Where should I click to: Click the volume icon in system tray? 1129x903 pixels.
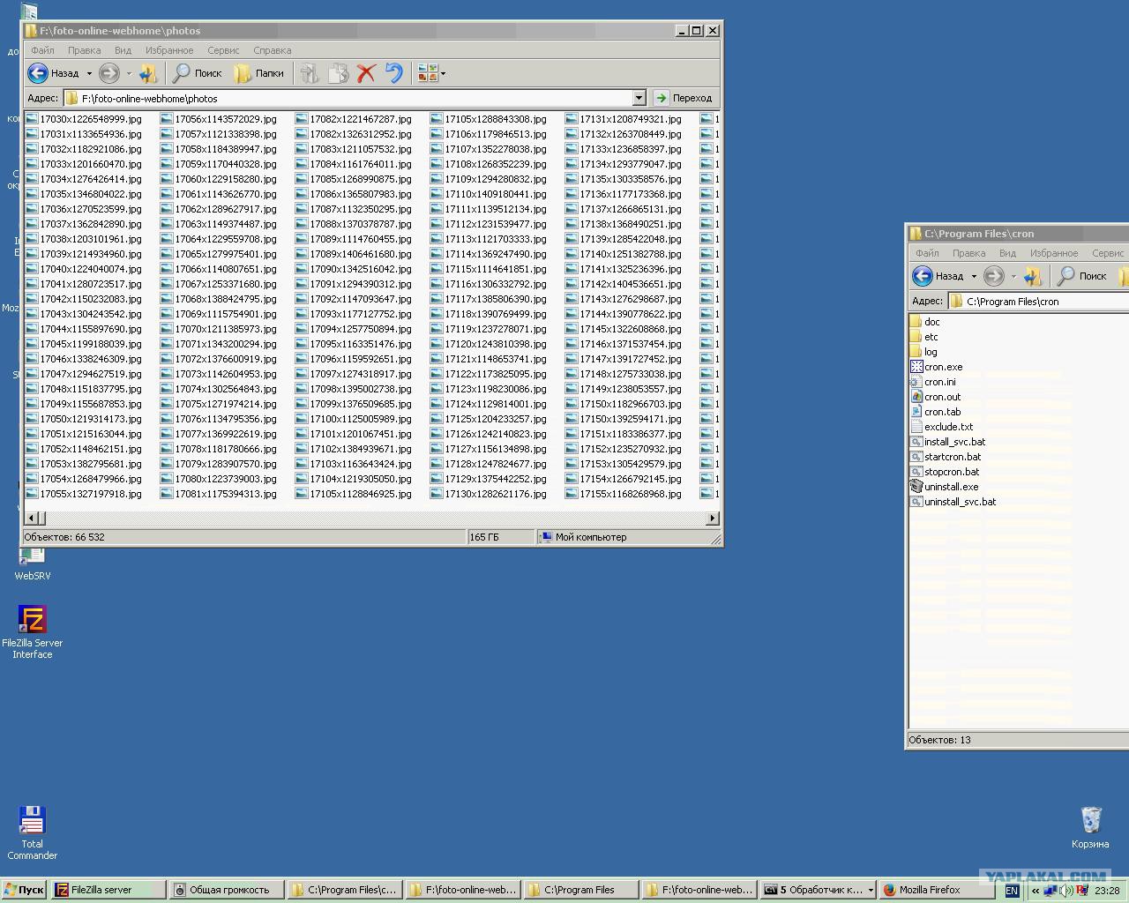point(1066,891)
